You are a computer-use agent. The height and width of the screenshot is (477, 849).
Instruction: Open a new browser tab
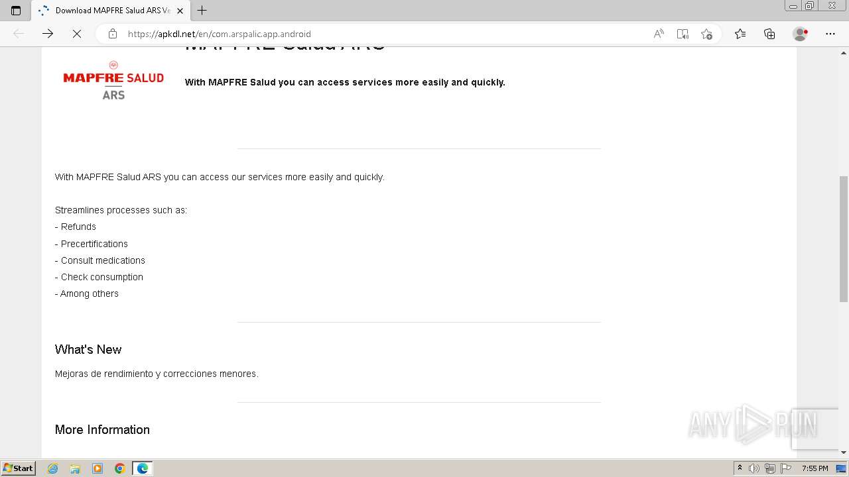coord(202,11)
